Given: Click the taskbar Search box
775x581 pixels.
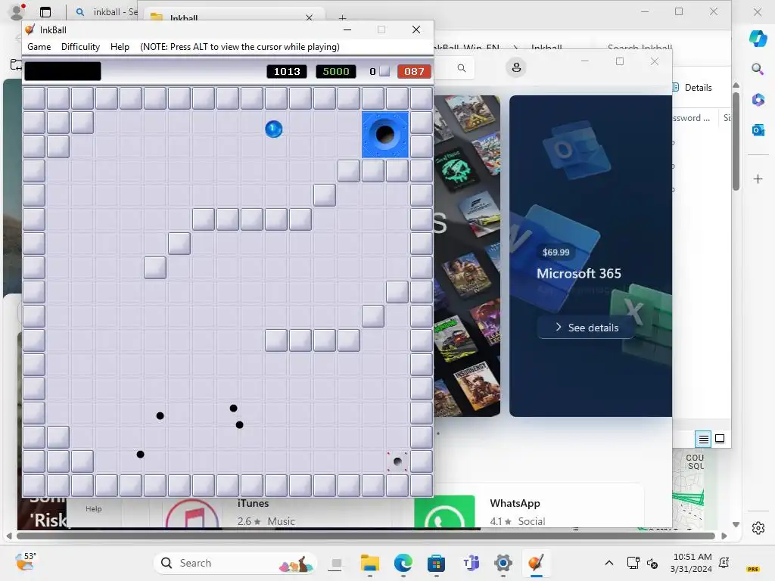Looking at the screenshot, I should tap(235, 563).
